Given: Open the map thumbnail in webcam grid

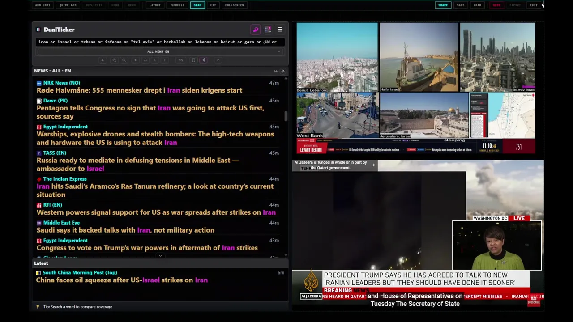Looking at the screenshot, I should [x=502, y=115].
